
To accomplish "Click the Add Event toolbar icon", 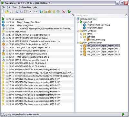I will (54, 12).
